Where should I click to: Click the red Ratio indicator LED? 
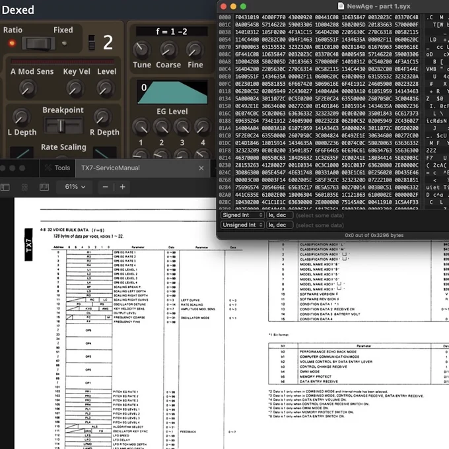pos(12,43)
